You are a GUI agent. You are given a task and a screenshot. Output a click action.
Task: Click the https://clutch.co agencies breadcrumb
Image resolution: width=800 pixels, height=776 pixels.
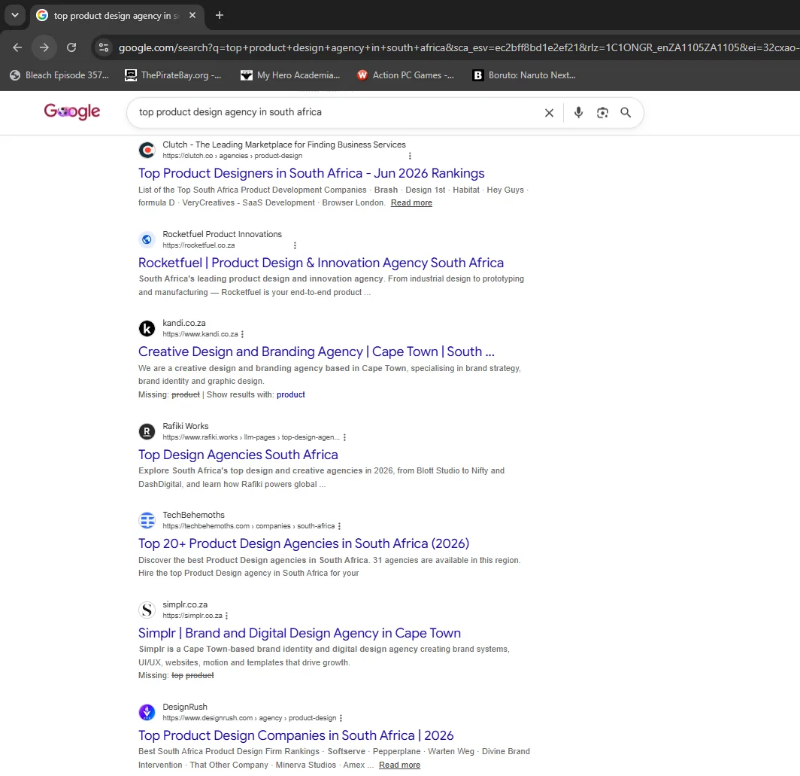(232, 156)
